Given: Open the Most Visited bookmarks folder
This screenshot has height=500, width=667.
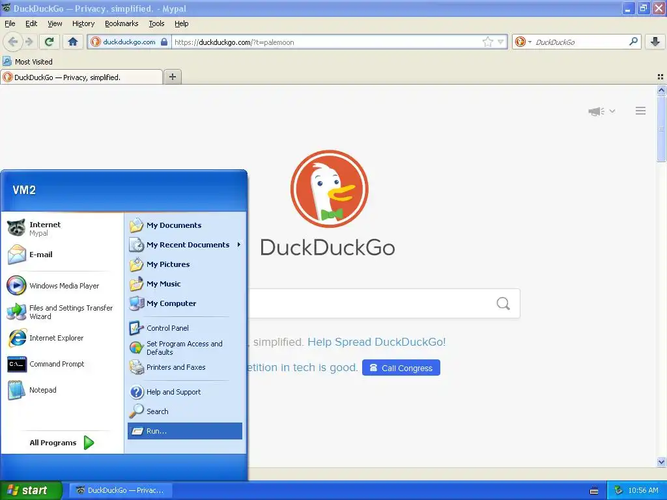Looking at the screenshot, I should click(x=27, y=62).
